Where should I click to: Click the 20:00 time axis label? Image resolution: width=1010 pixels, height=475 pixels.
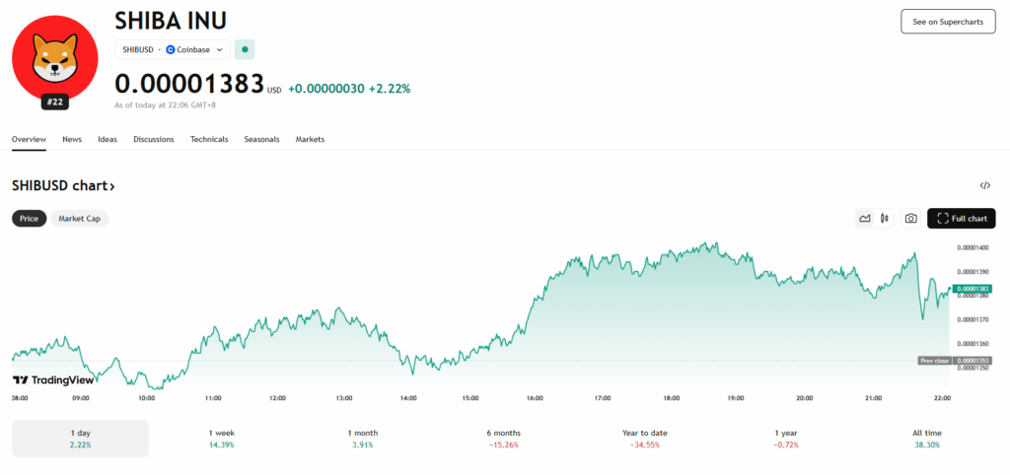[804, 398]
